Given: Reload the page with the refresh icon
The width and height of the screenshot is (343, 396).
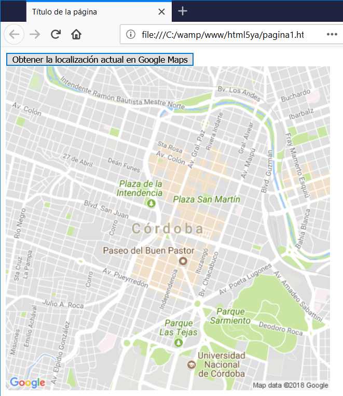Looking at the screenshot, I should click(x=56, y=34).
